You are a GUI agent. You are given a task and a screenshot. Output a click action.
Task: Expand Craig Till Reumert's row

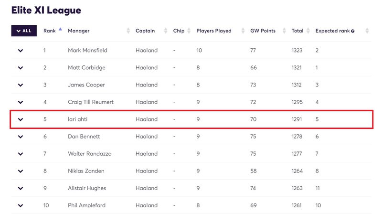pos(21,102)
